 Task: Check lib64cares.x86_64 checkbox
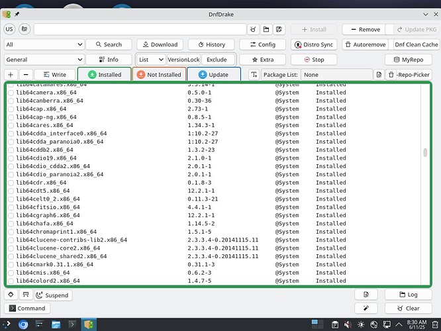coord(11,125)
